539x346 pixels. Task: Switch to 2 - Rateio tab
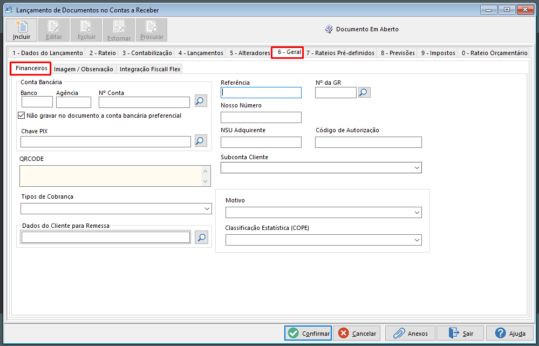click(103, 53)
